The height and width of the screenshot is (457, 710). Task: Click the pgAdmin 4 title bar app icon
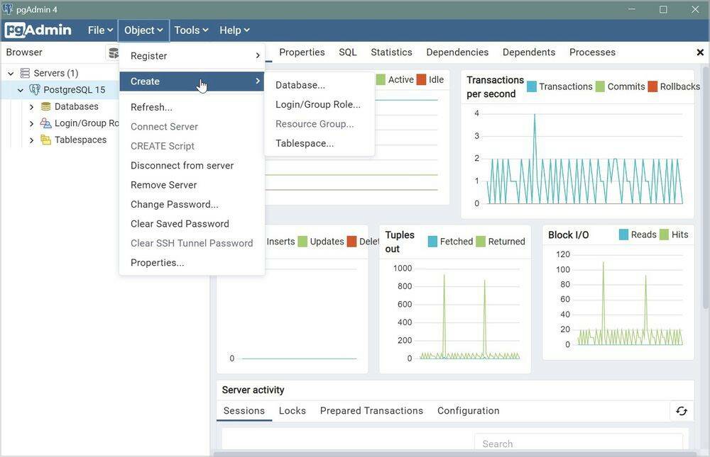tap(8, 9)
